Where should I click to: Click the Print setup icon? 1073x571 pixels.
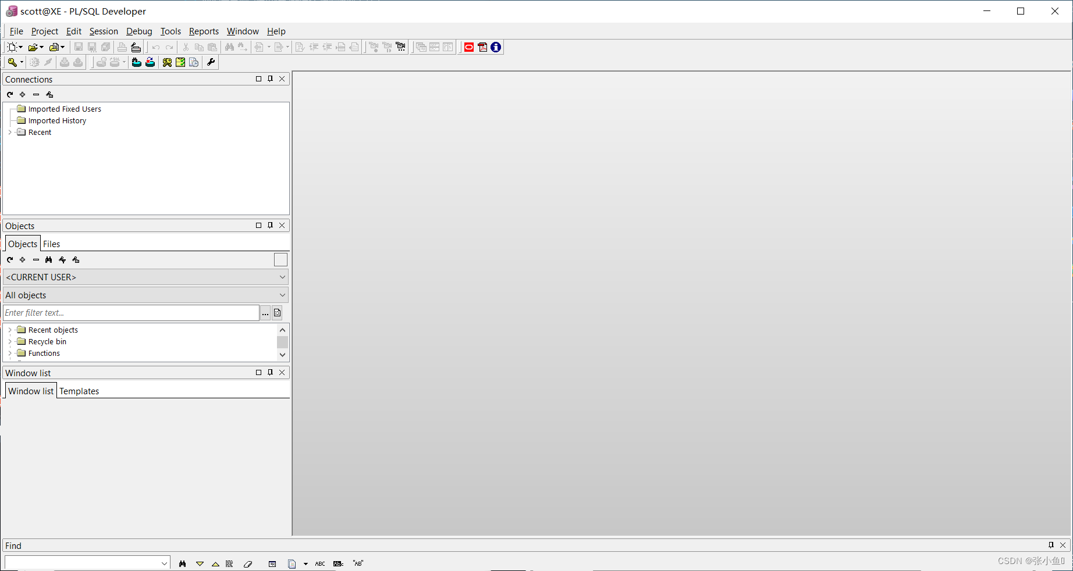136,47
